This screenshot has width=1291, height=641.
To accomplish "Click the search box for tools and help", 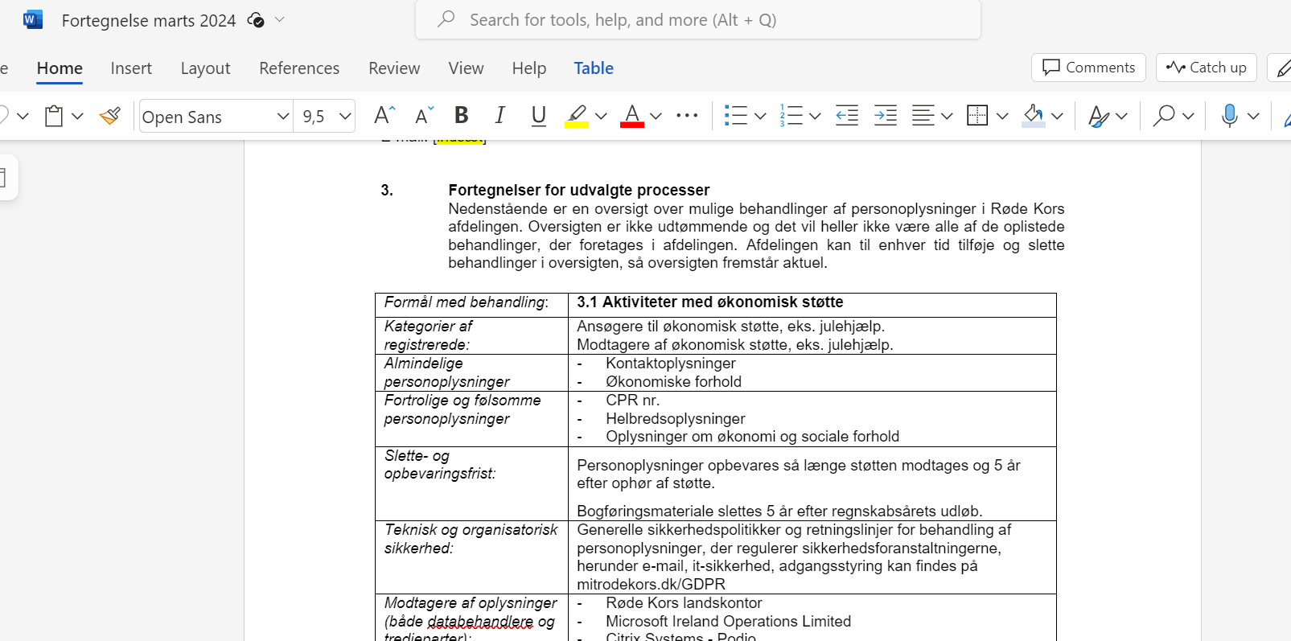I will 698,19.
